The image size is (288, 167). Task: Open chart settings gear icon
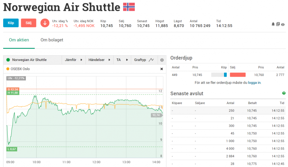[x=162, y=60]
